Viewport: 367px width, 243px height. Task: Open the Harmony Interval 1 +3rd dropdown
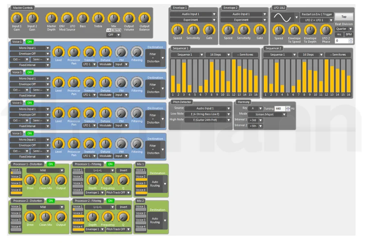click(255, 120)
